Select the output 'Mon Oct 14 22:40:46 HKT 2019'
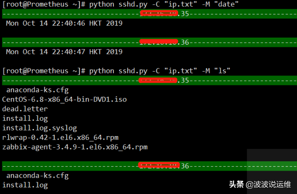The width and height of the screenshot is (297, 194). coord(64,23)
